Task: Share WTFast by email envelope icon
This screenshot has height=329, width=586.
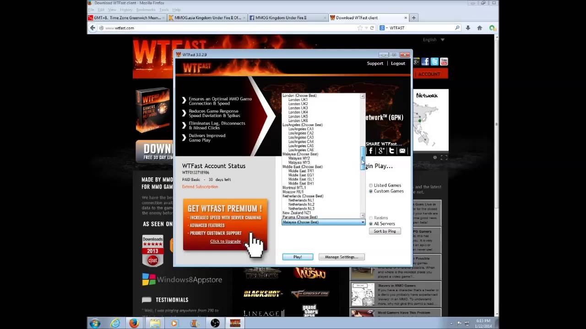Action: (402, 151)
